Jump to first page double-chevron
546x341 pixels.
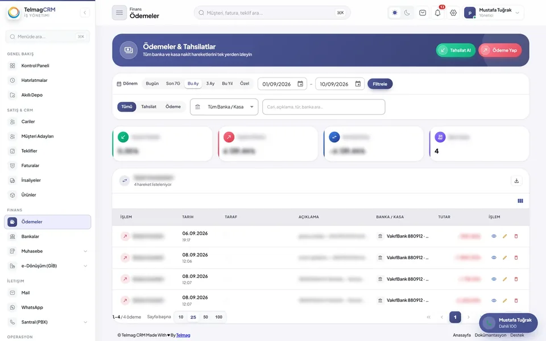pyautogui.click(x=429, y=317)
